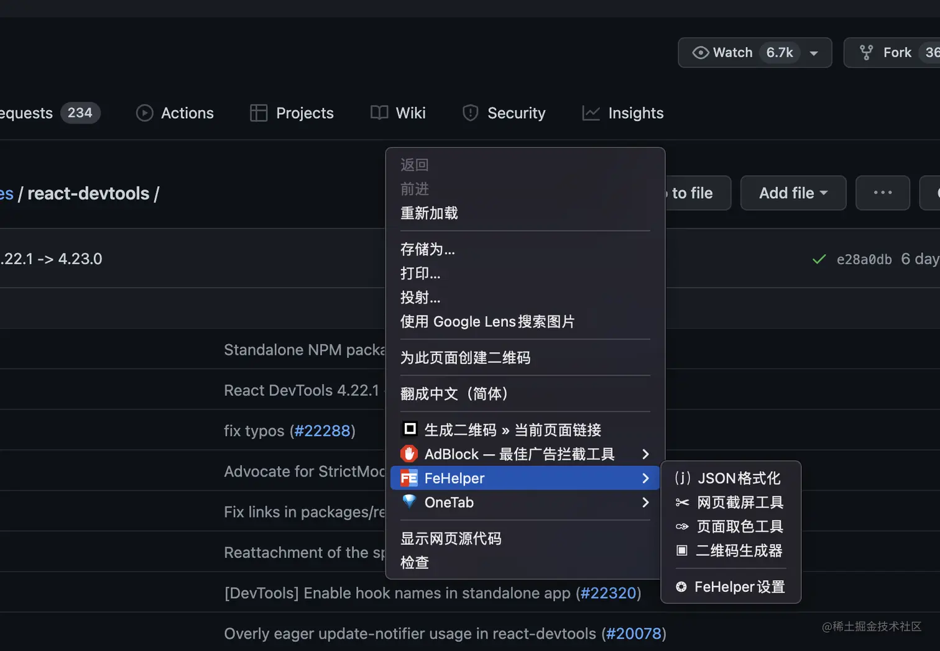Choose JSON 格式化 in FeHelper submenu
This screenshot has width=940, height=651.
[731, 478]
